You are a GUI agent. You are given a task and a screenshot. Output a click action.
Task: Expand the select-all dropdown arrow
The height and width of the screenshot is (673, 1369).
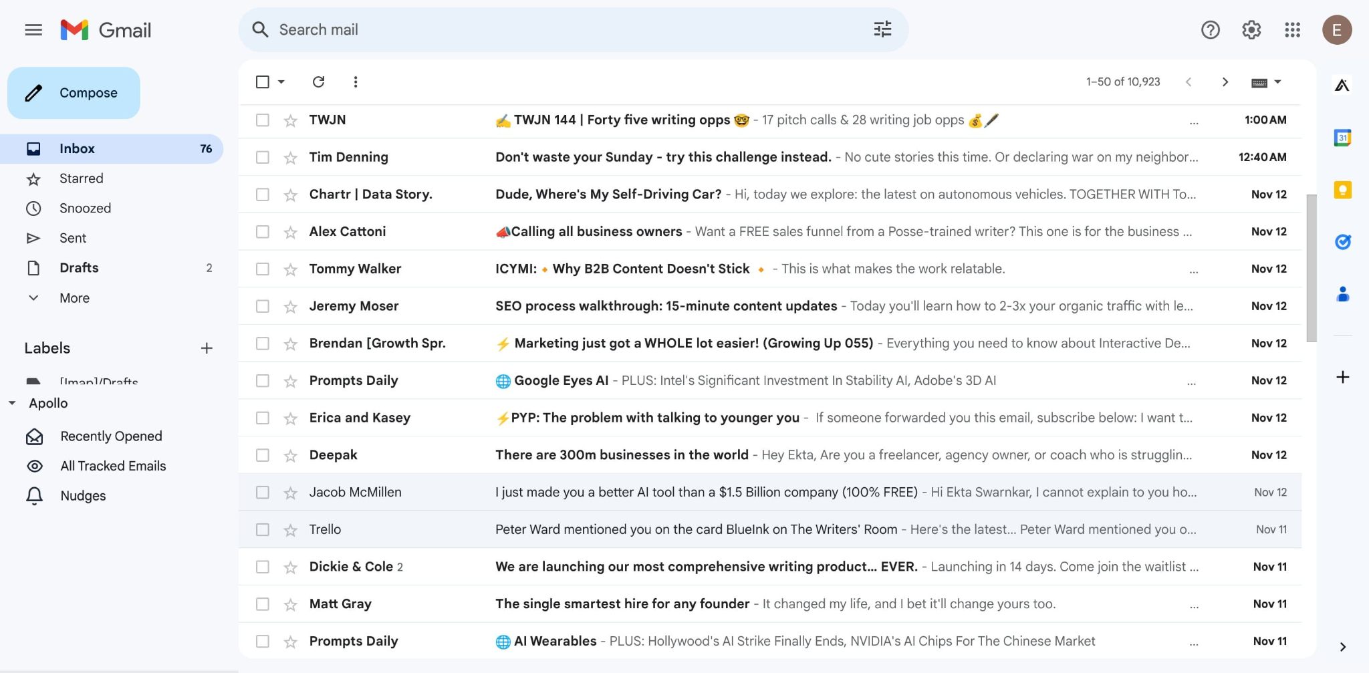280,82
